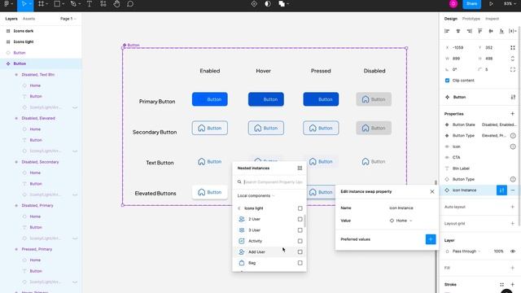Open the Figma main menu
The width and height of the screenshot is (521, 293).
point(7,4)
